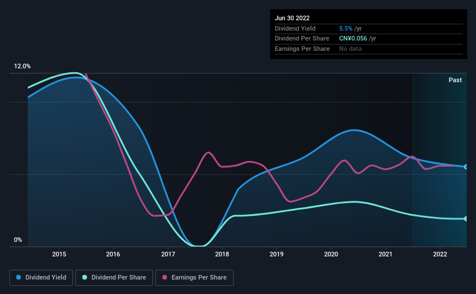Click the 2018 x-axis label
Viewport: 476px width, 294px height.
click(x=222, y=254)
